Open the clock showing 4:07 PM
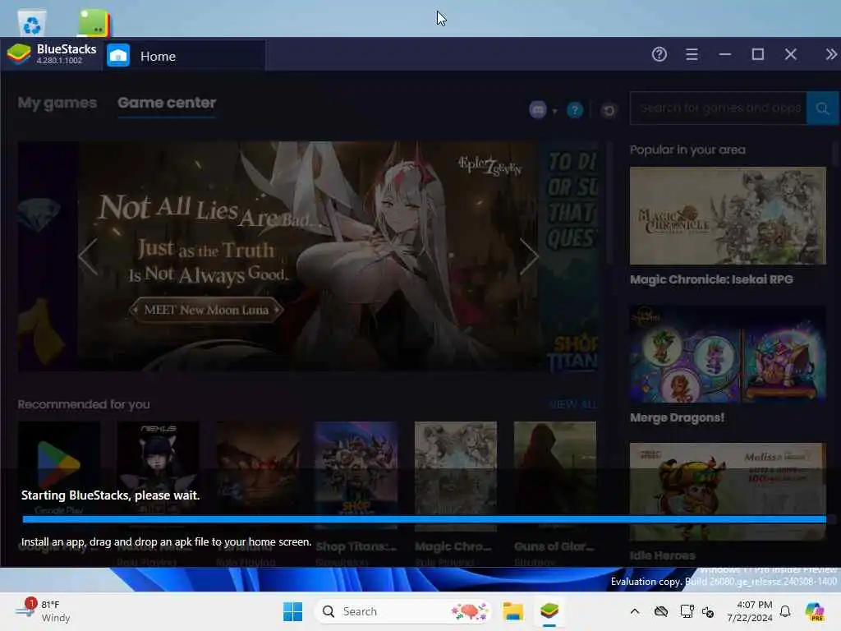 pyautogui.click(x=749, y=611)
